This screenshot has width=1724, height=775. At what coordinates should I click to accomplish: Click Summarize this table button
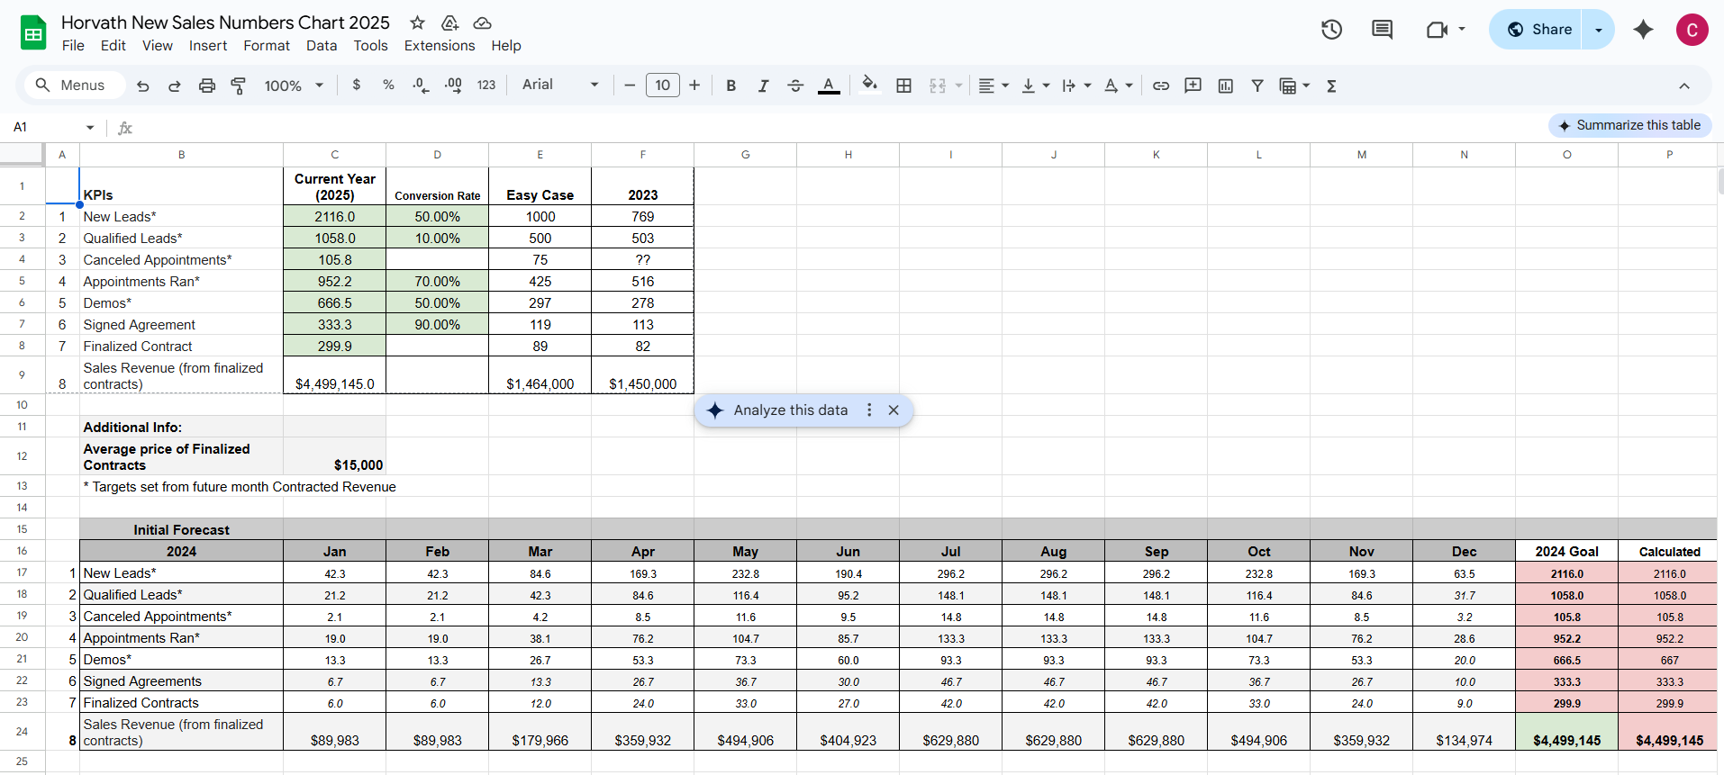[1630, 125]
